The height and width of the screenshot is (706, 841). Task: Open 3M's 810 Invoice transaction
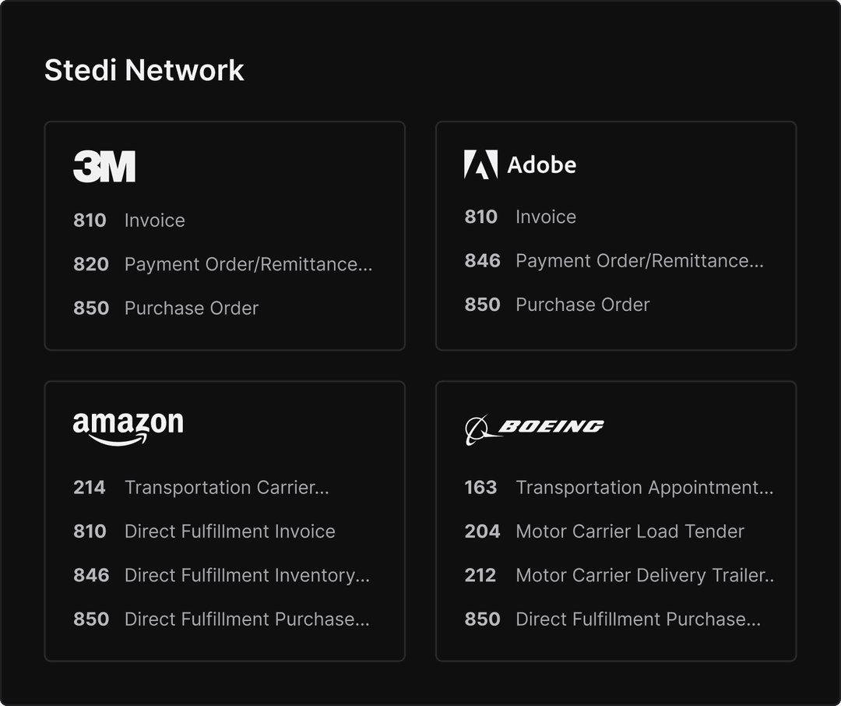tap(129, 220)
